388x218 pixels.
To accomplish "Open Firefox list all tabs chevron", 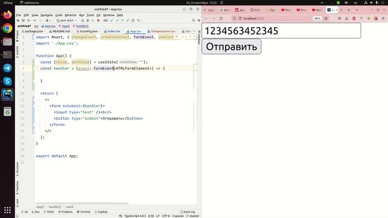I will point(357,10).
